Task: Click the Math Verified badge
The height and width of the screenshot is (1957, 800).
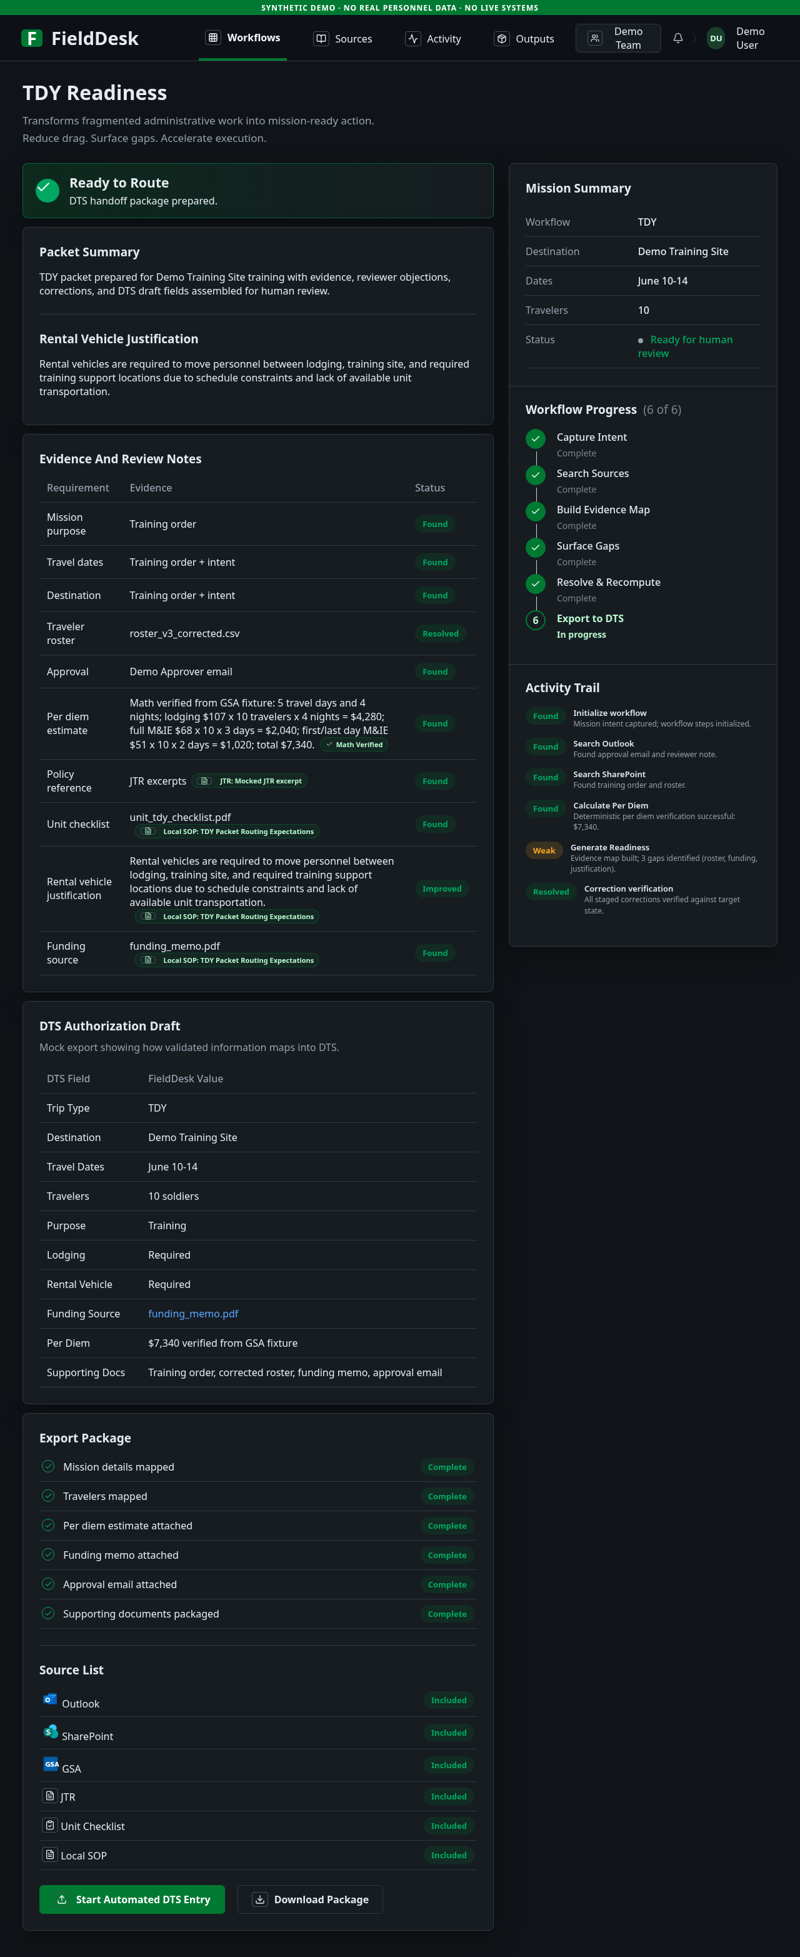Action: [354, 745]
